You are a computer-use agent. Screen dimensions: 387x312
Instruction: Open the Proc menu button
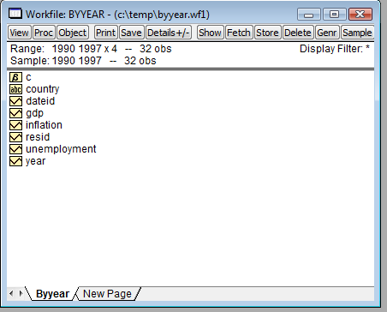click(44, 33)
